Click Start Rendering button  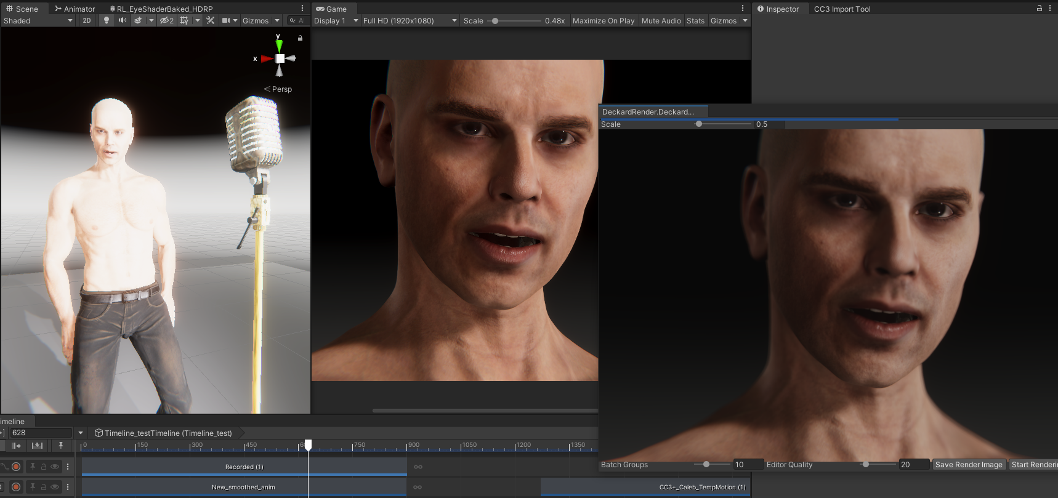[x=1033, y=464]
